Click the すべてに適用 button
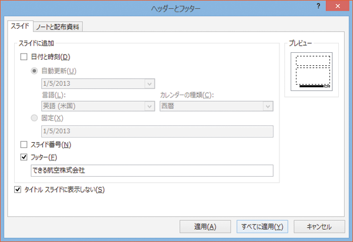 pyautogui.click(x=262, y=227)
